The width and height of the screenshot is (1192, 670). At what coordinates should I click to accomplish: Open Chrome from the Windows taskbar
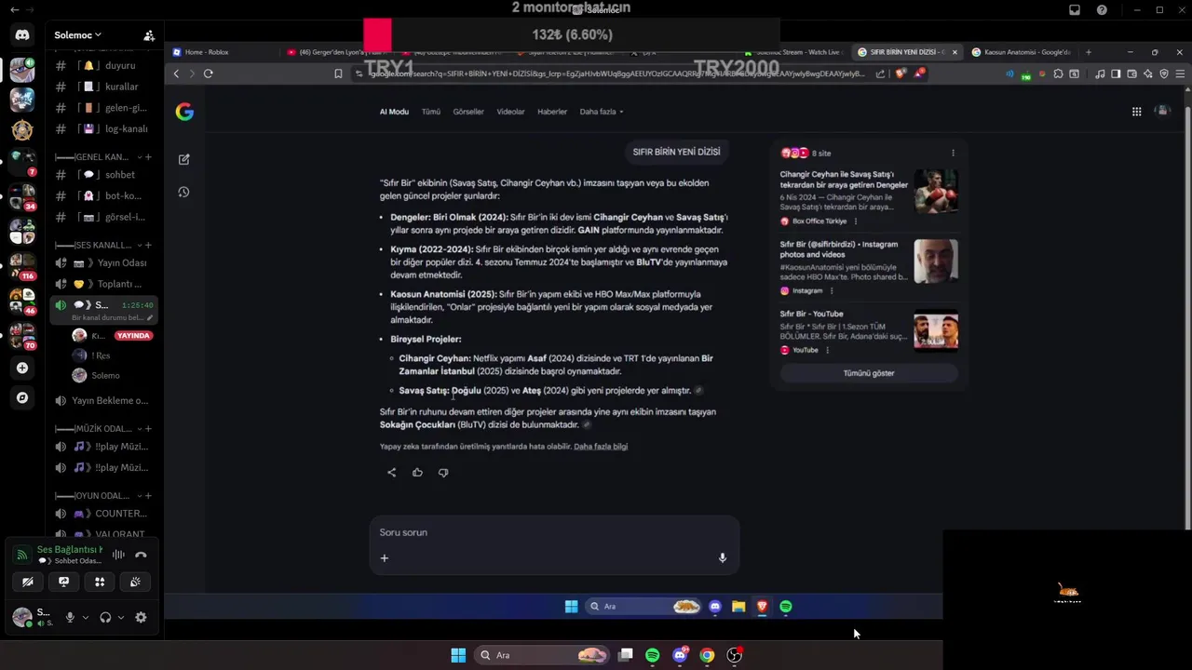tap(707, 655)
